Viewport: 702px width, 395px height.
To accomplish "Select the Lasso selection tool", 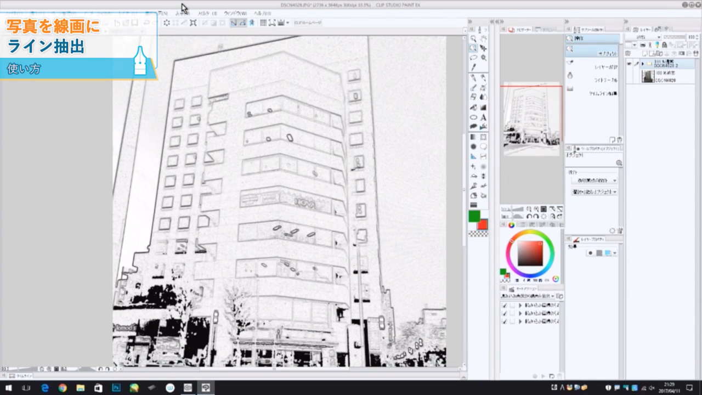I will click(x=473, y=57).
